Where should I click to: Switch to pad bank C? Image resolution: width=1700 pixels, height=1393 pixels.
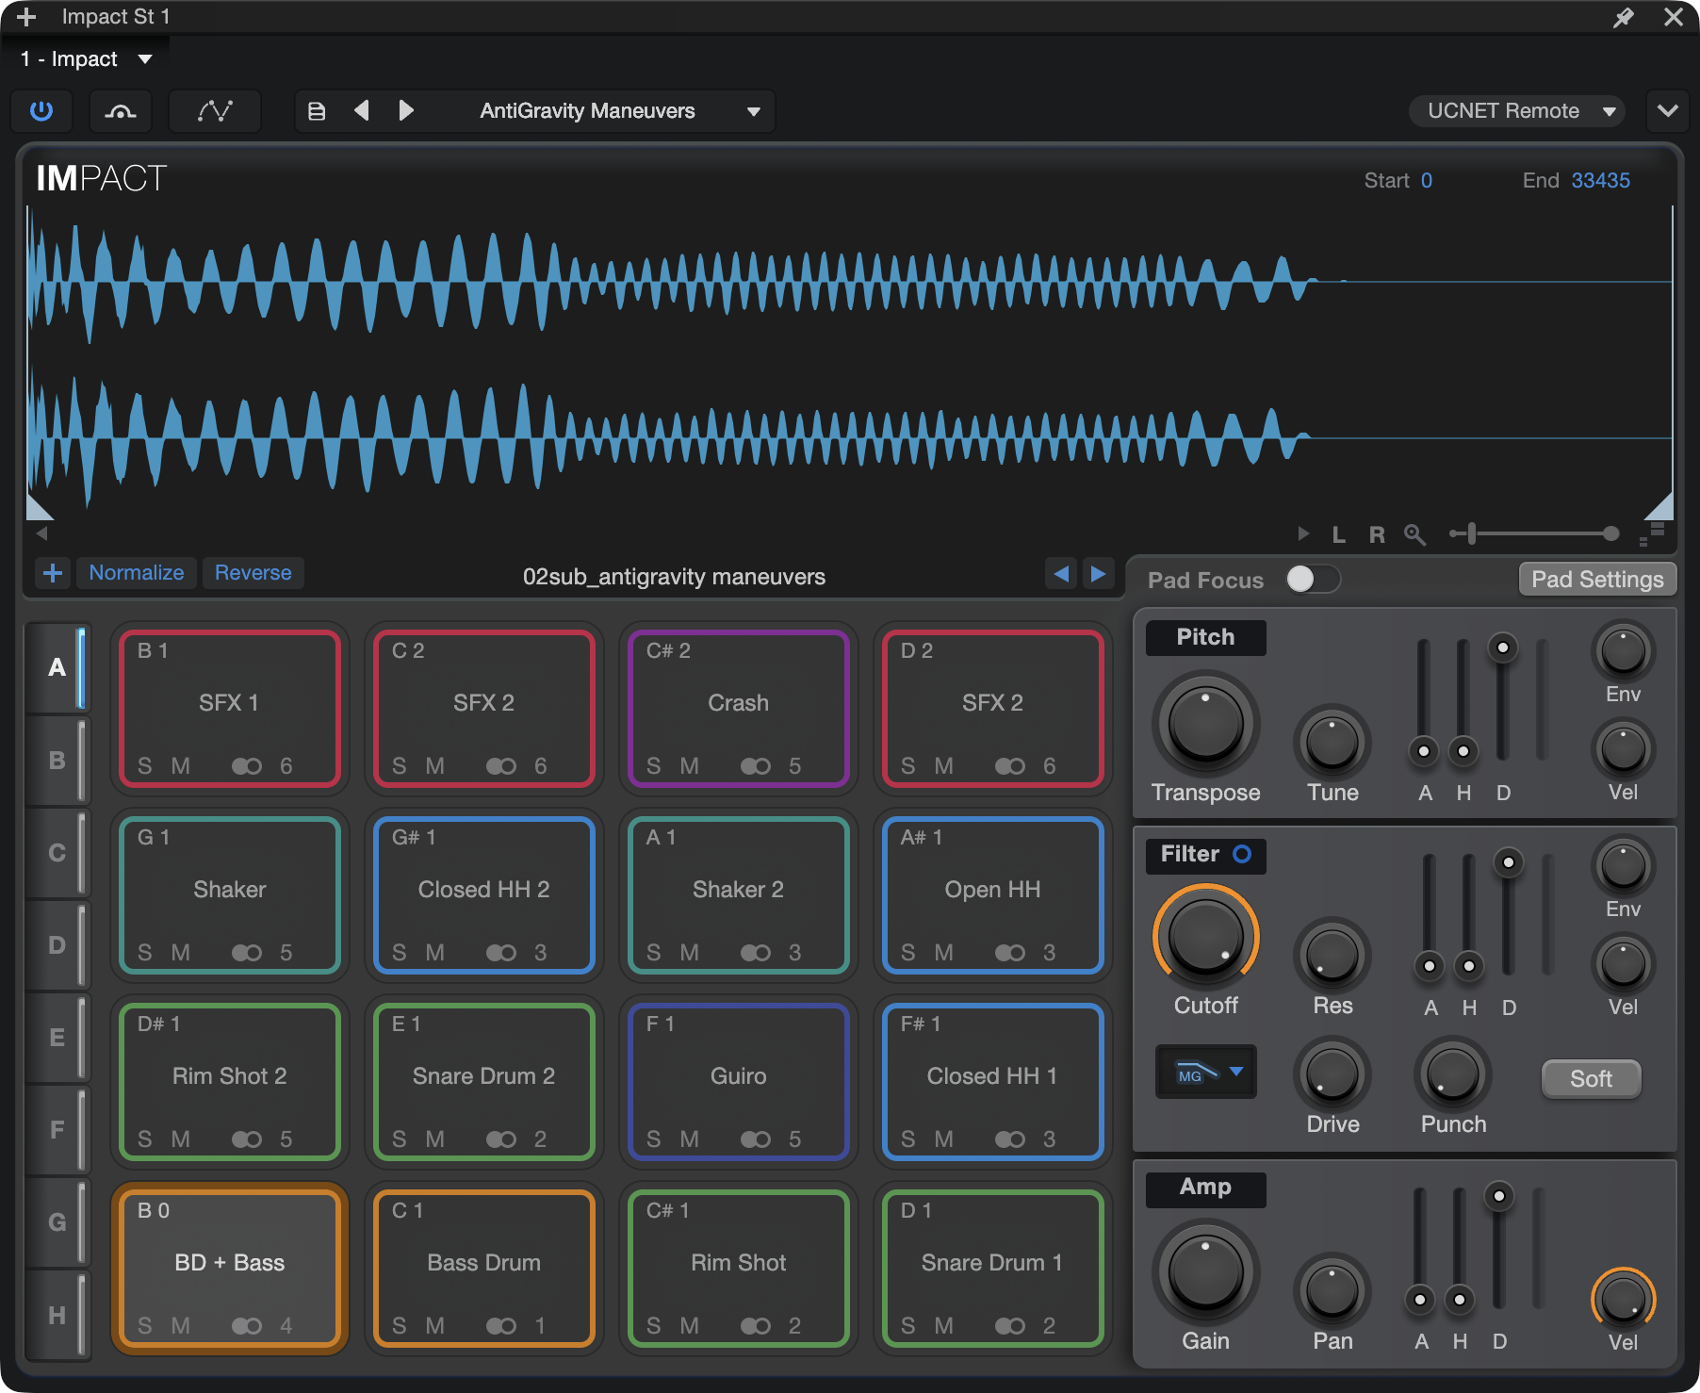pos(57,852)
